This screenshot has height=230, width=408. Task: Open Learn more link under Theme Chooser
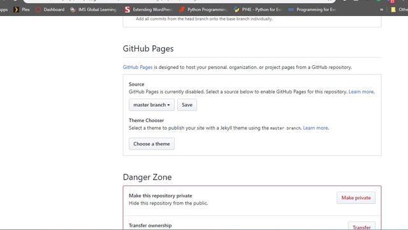coord(316,128)
